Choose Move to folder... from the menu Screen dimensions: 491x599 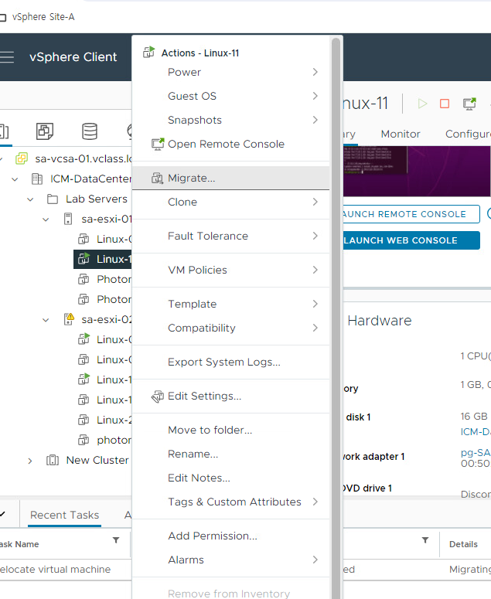(x=230, y=430)
